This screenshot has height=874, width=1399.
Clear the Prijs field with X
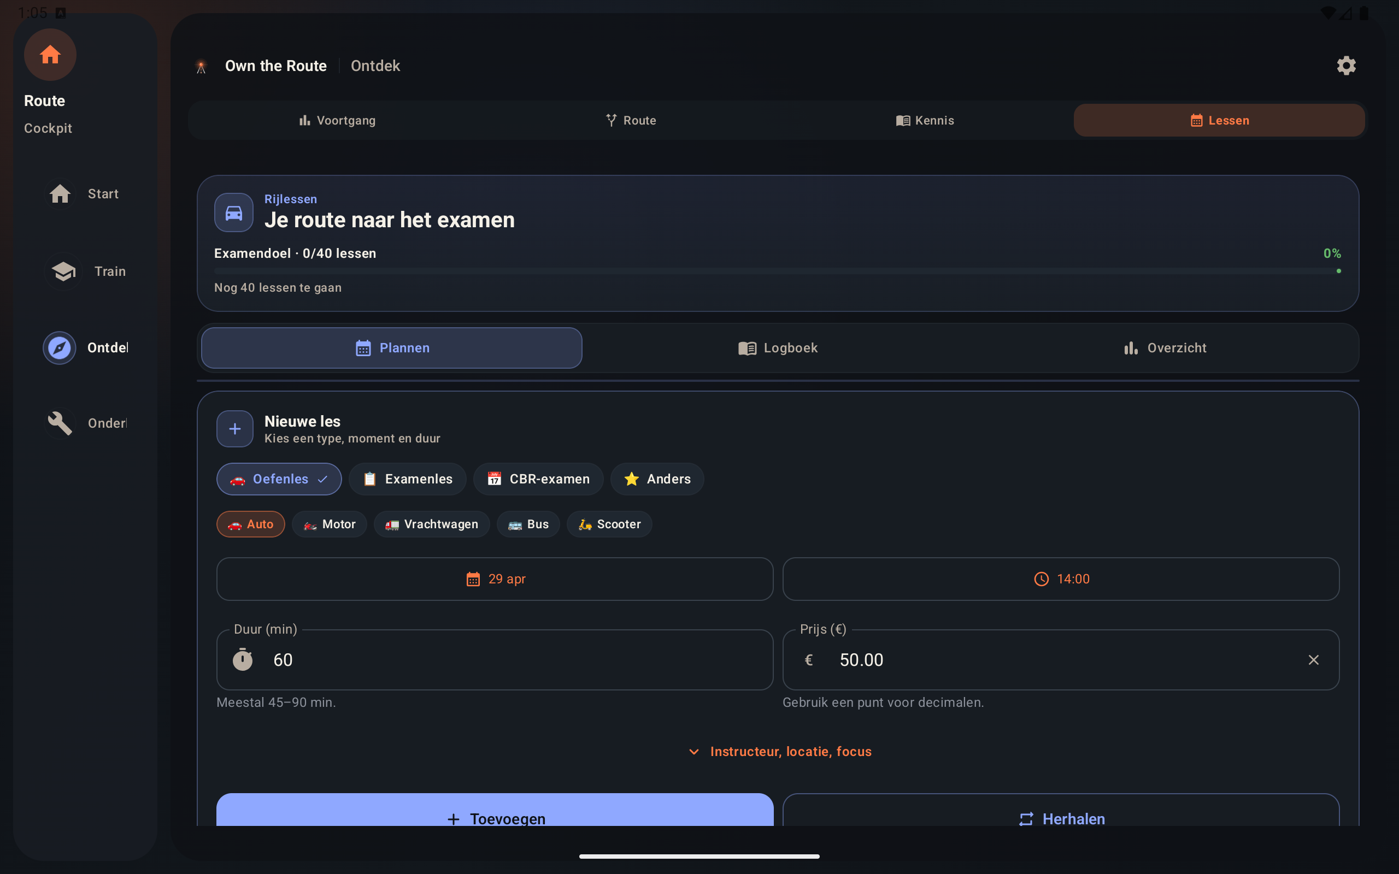[x=1313, y=659]
